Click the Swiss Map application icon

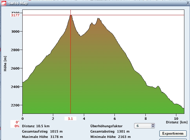pos(3,3)
